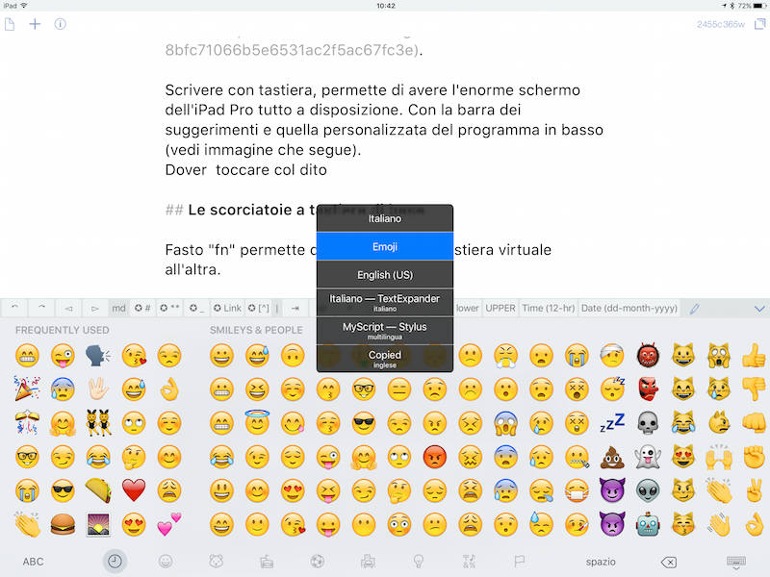Insert the UPPER case toolbar action
Image resolution: width=770 pixels, height=577 pixels.
pyautogui.click(x=500, y=308)
